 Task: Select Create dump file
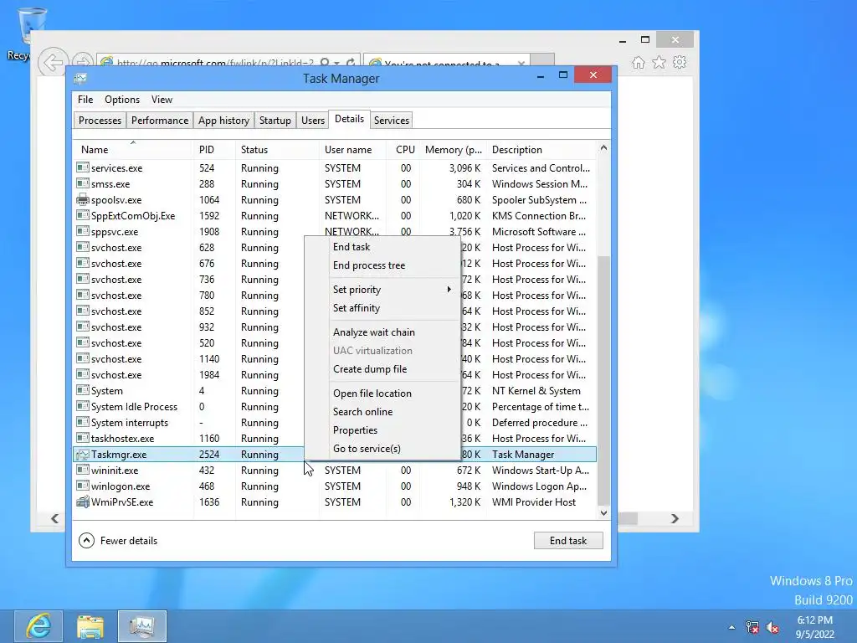(382, 369)
